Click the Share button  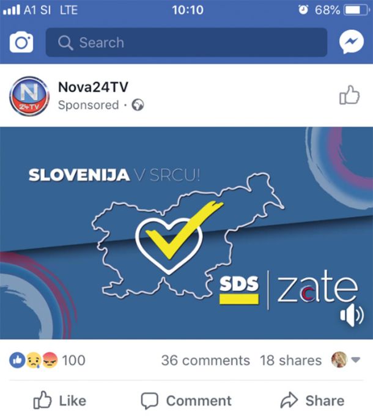(x=312, y=400)
